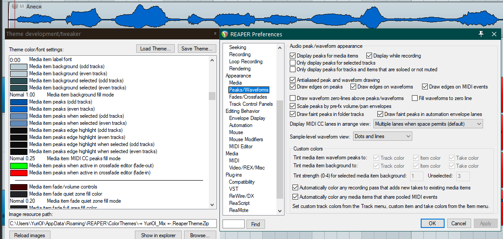
Task: Toggle Scale peaks by pre-fx volume/pan envelopes
Action: [x=292, y=106]
